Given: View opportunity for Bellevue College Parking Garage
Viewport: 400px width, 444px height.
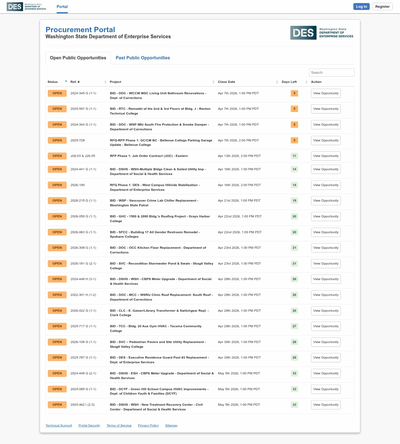Looking at the screenshot, I should pos(326,140).
